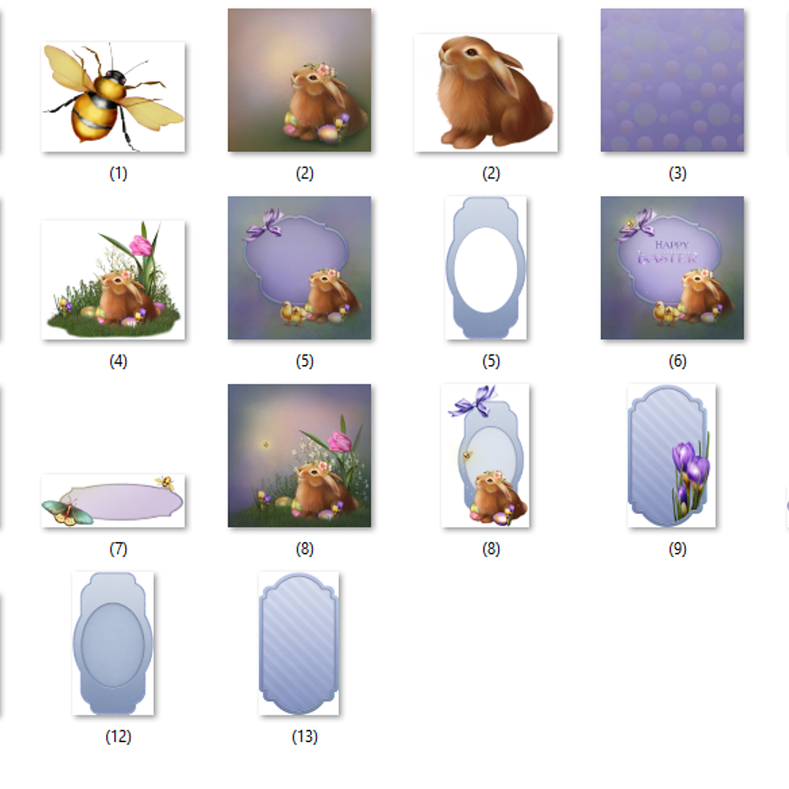Image resolution: width=789 pixels, height=789 pixels.
Task: Open the bunny with flower crown background thumbnail
Action: click(299, 80)
